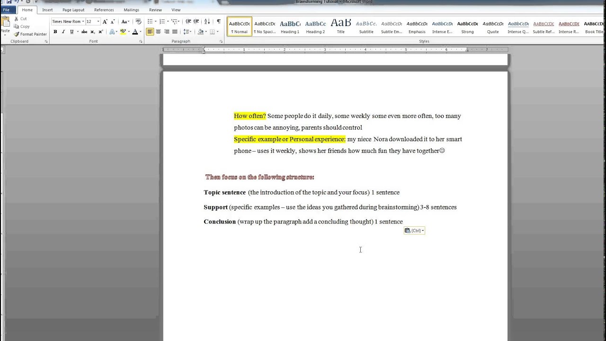Switch to the Mailings tab
This screenshot has height=341, width=606.
(131, 10)
